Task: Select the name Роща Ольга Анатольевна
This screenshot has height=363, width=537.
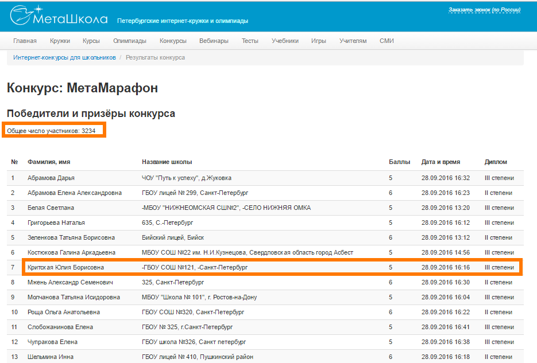Action: pos(64,312)
